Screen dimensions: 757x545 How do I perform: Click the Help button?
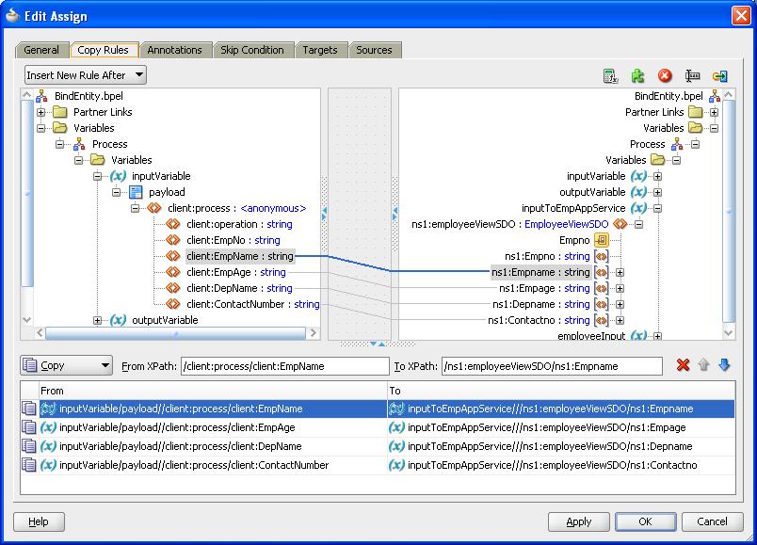38,521
